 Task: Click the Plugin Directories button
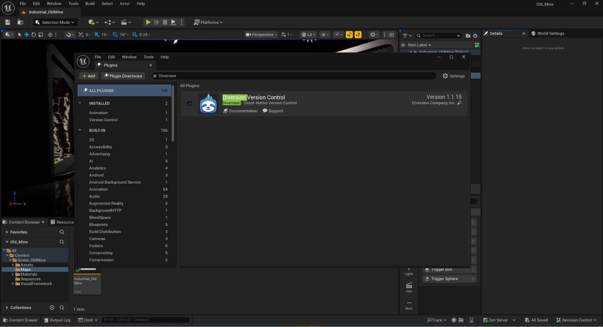pyautogui.click(x=123, y=76)
